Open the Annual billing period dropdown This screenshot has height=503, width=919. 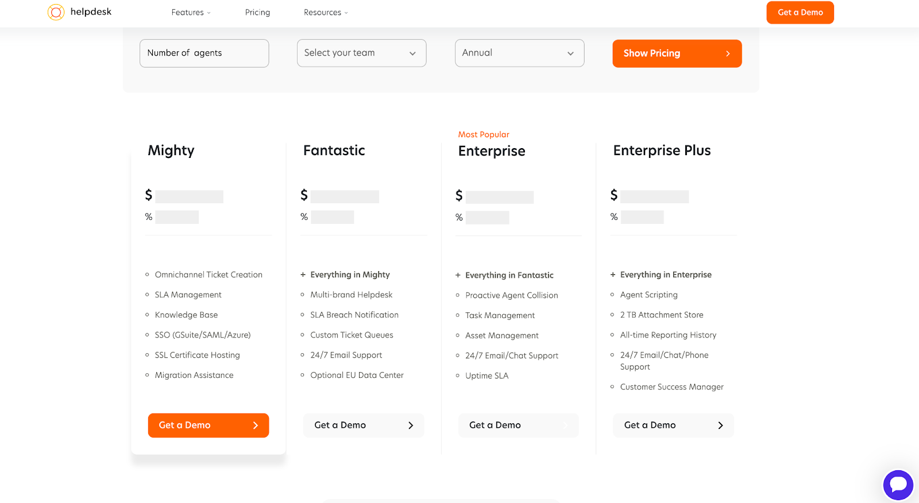[519, 53]
